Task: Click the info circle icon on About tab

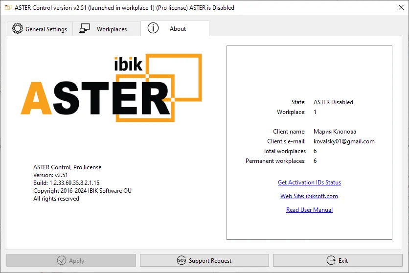Action: pyautogui.click(x=153, y=28)
